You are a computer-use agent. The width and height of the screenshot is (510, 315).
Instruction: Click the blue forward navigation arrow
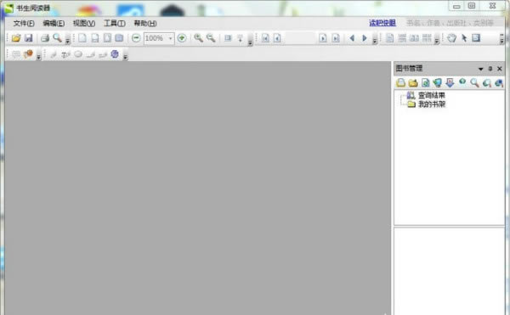pyautogui.click(x=365, y=38)
